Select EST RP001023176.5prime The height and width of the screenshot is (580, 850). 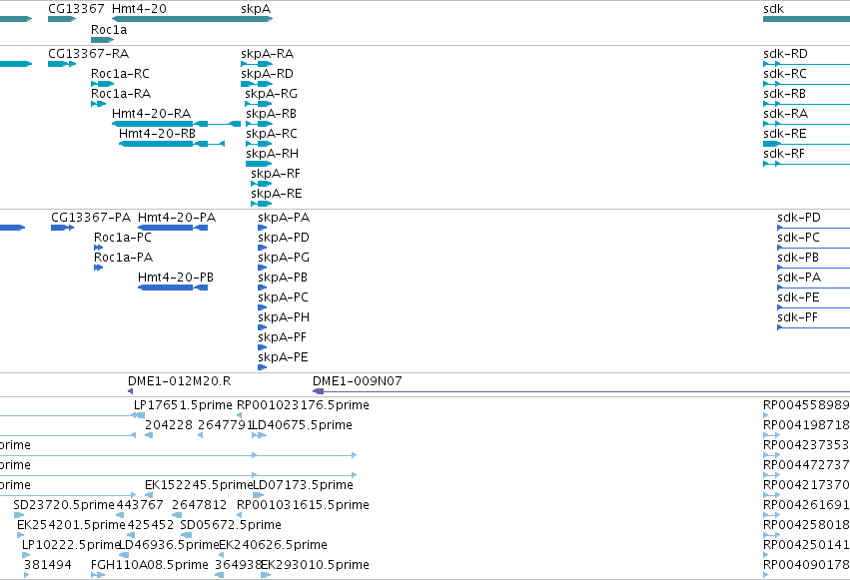303,405
